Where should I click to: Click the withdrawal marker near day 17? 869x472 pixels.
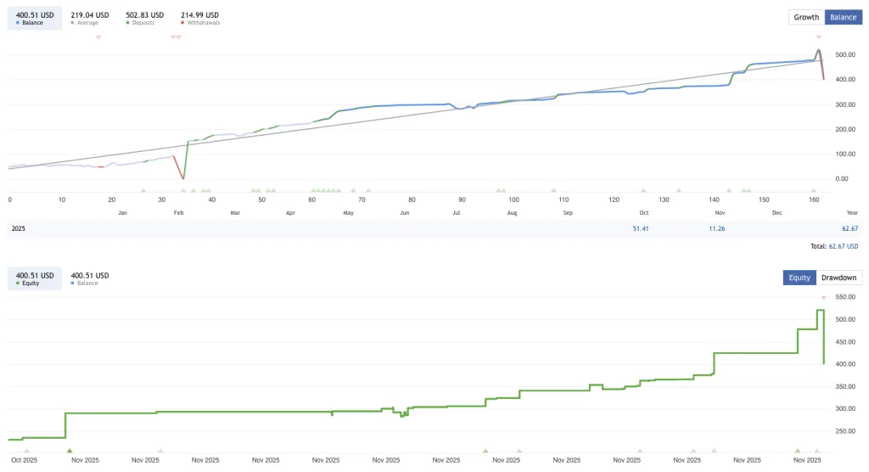(x=98, y=37)
